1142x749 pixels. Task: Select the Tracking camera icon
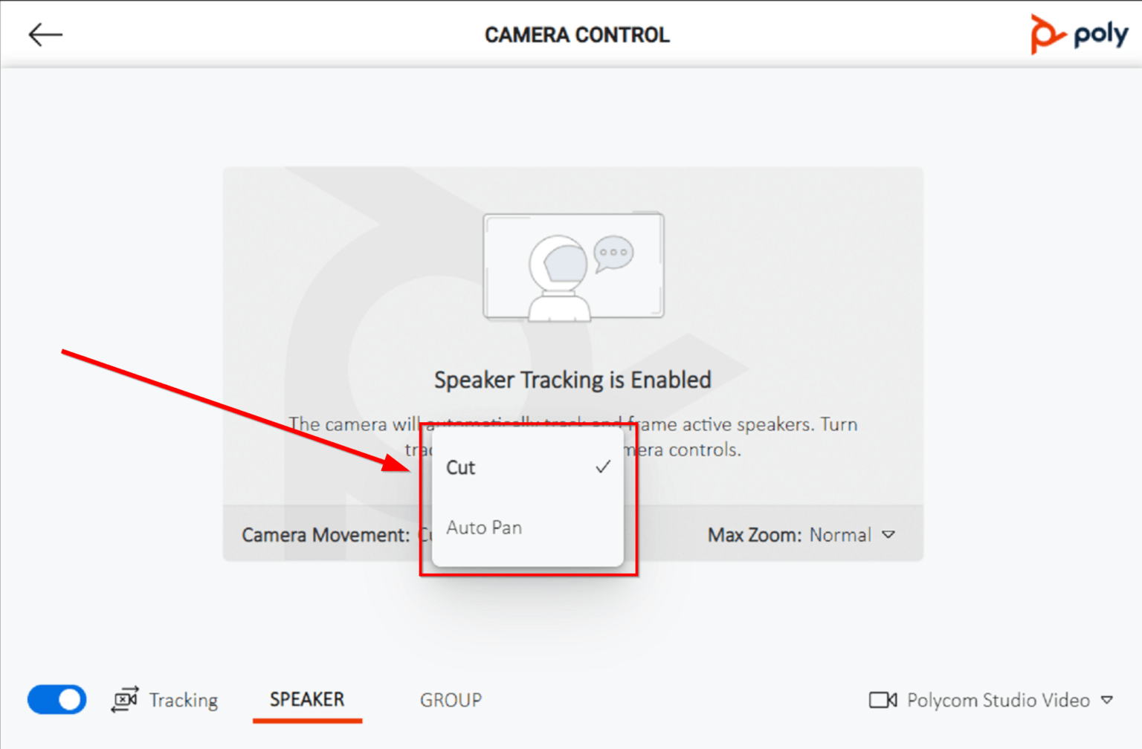(x=125, y=699)
